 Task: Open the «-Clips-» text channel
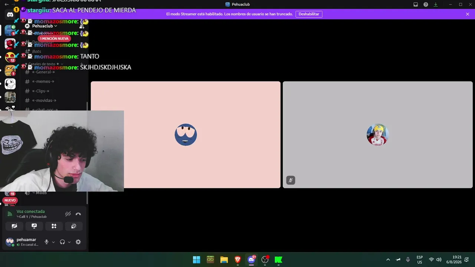click(40, 91)
